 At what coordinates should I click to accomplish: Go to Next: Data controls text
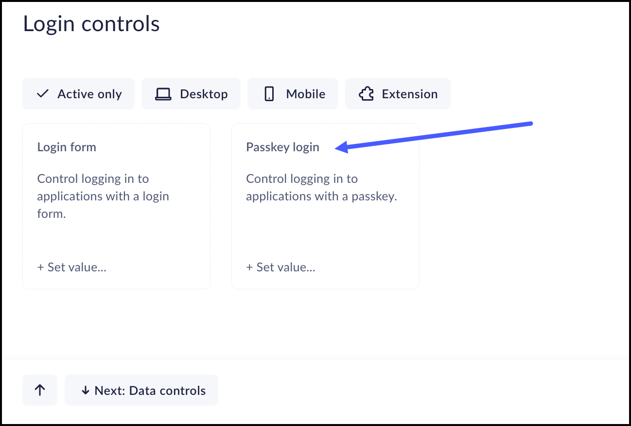(150, 390)
